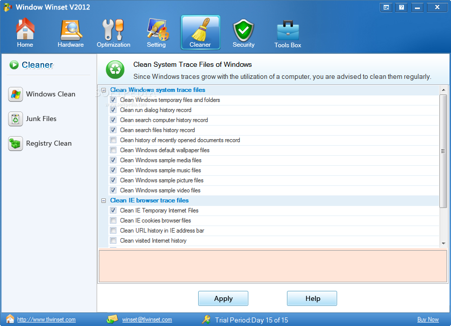This screenshot has height=326, width=451.
Task: Click the Trial Period:Day 15 of 15 text
Action: 251,320
